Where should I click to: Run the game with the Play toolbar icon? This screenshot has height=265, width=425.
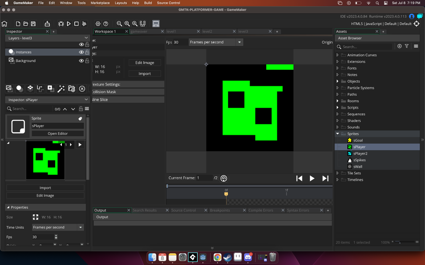pos(69,24)
